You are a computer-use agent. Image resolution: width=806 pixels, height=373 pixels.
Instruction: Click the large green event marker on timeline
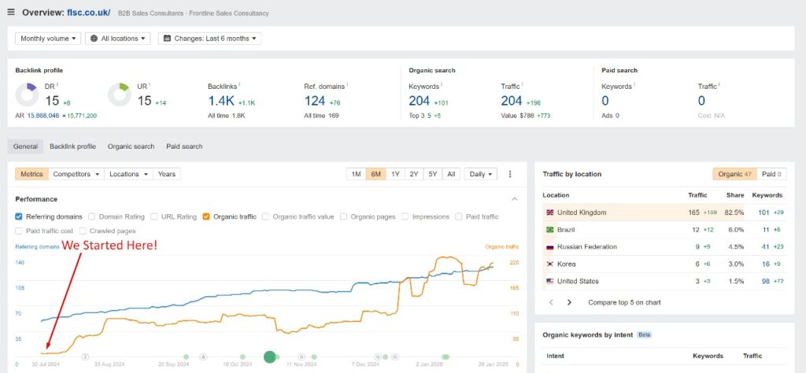point(270,356)
